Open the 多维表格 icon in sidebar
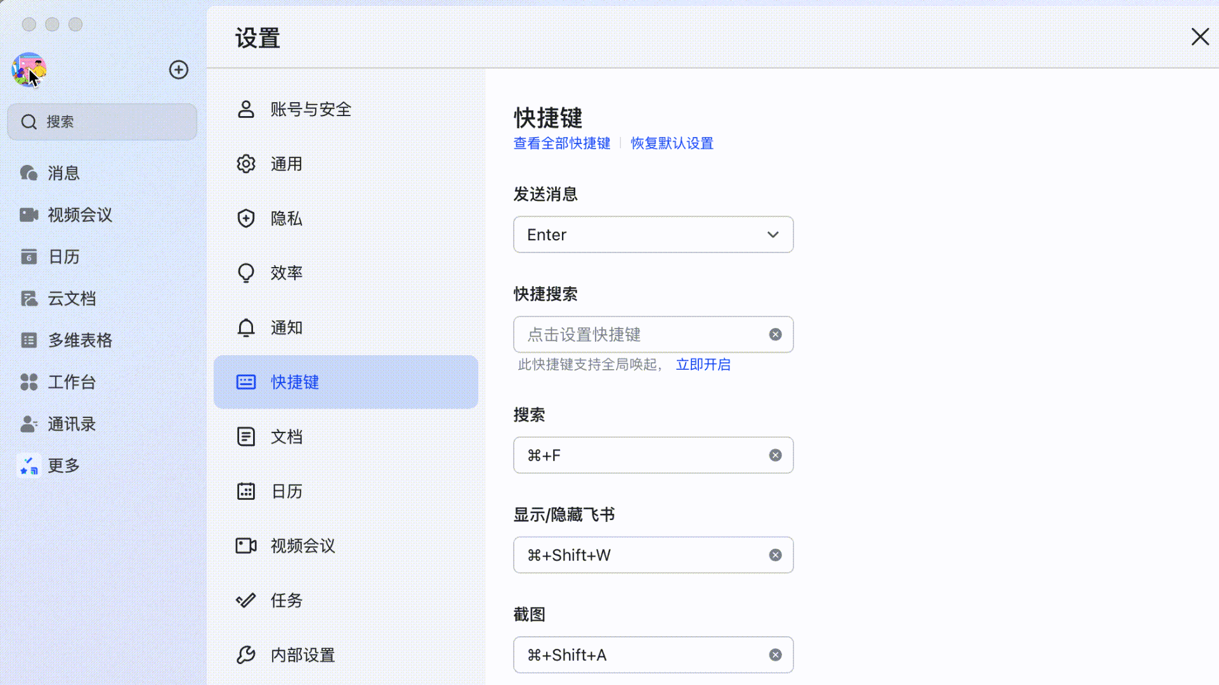1219x685 pixels. tap(29, 340)
